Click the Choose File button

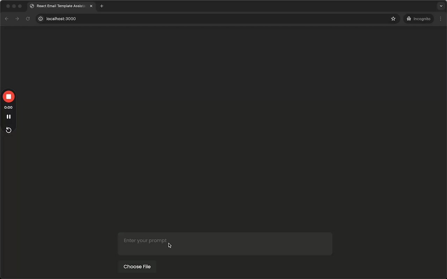coord(137,266)
